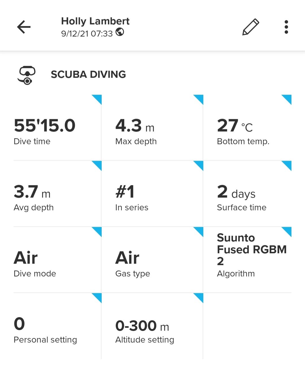The image size is (305, 368).
Task: Tap the blue corner on Bottom temp.
Action: 287,99
